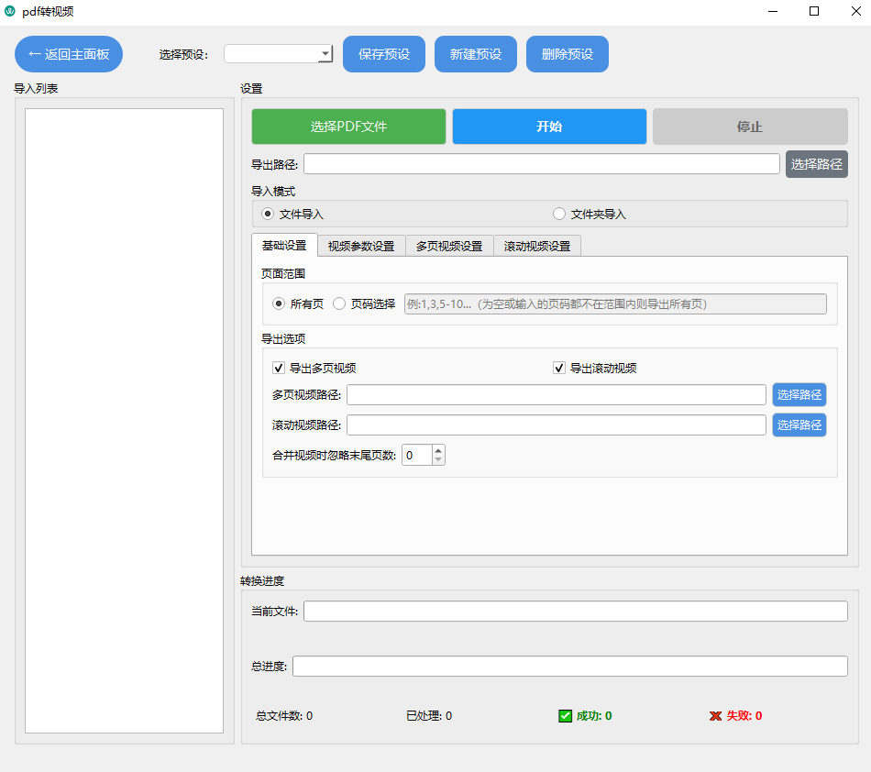871x772 pixels.
Task: Click the 删除预设 button
Action: pyautogui.click(x=568, y=54)
